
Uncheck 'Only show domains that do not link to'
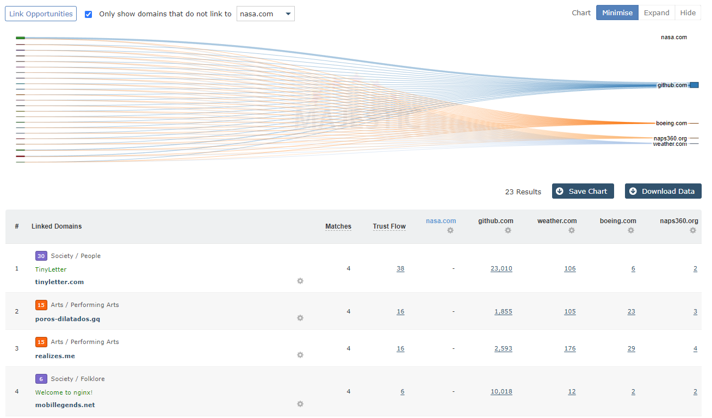point(89,14)
